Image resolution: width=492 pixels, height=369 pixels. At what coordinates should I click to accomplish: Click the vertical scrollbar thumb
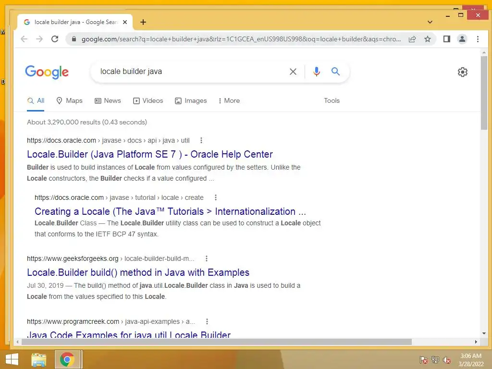coord(484,93)
